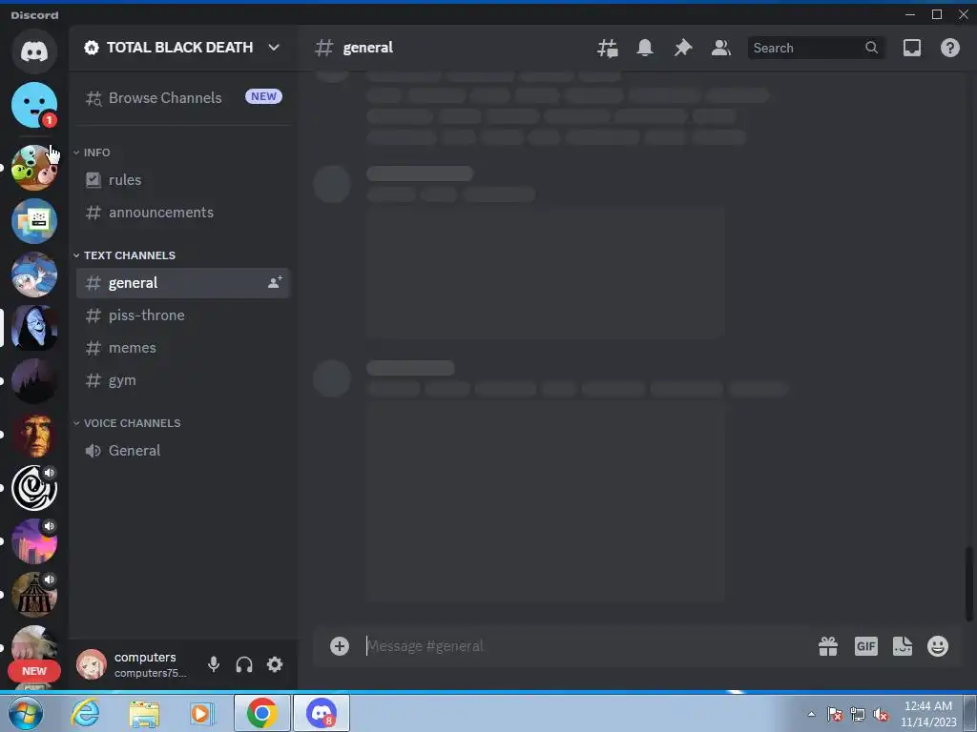Open the rules channel
This screenshot has width=977, height=732.
pyautogui.click(x=183, y=180)
